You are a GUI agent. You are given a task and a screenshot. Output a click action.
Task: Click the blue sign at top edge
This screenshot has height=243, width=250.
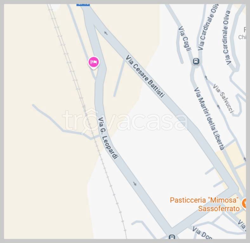pos(83,5)
